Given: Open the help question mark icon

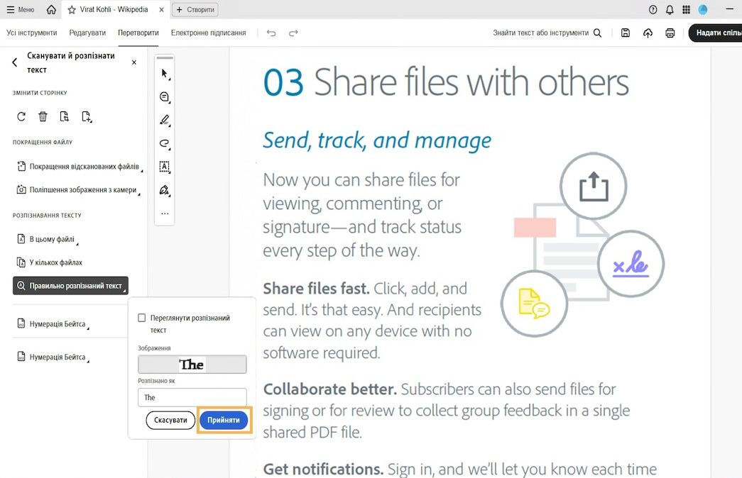Looking at the screenshot, I should pos(653,9).
